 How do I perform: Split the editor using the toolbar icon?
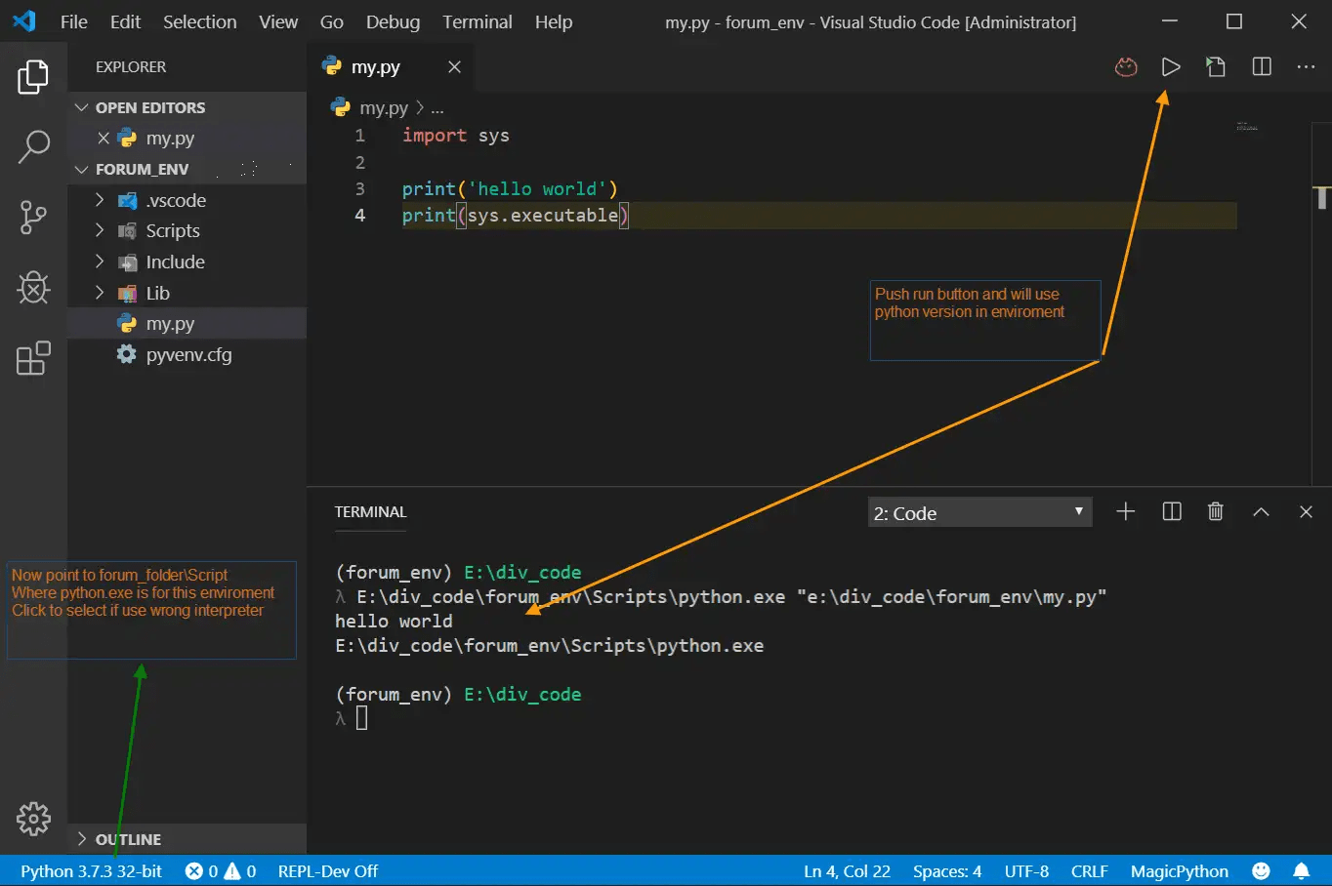pyautogui.click(x=1261, y=66)
